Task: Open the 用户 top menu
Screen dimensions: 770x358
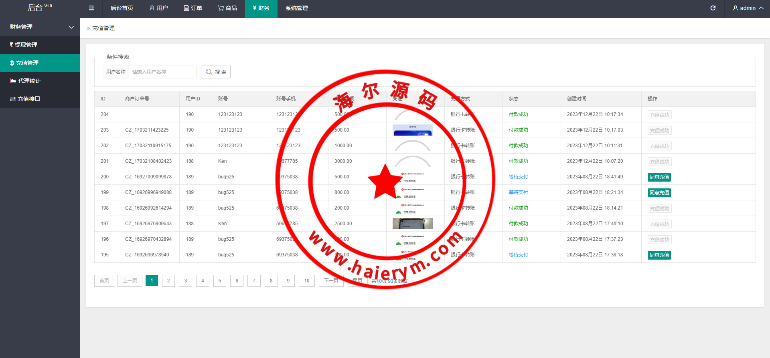Action: [158, 8]
